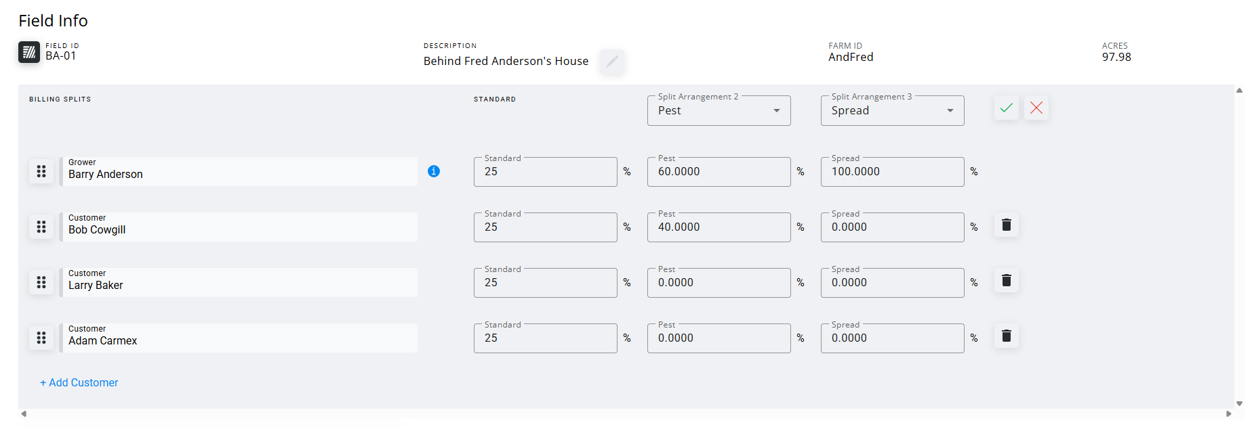Click the drag handle for Larry Baker

click(x=41, y=282)
